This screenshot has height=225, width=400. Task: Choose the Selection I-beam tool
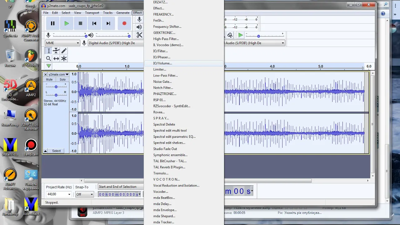tap(49, 51)
